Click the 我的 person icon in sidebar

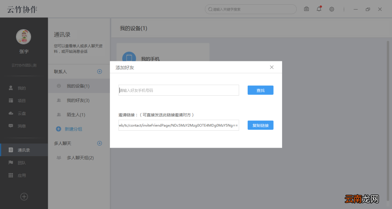[11, 88]
